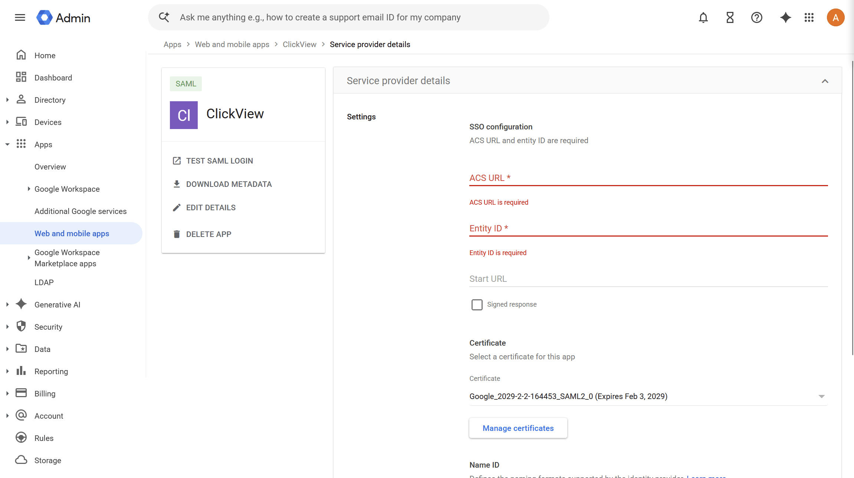This screenshot has width=854, height=478.
Task: Click the Generative AI sparkle icon
Action: [21, 304]
